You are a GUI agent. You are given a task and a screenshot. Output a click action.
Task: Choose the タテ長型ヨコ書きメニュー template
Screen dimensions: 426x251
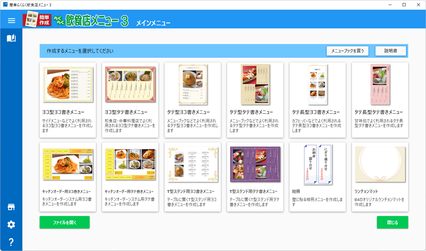pyautogui.click(x=318, y=84)
